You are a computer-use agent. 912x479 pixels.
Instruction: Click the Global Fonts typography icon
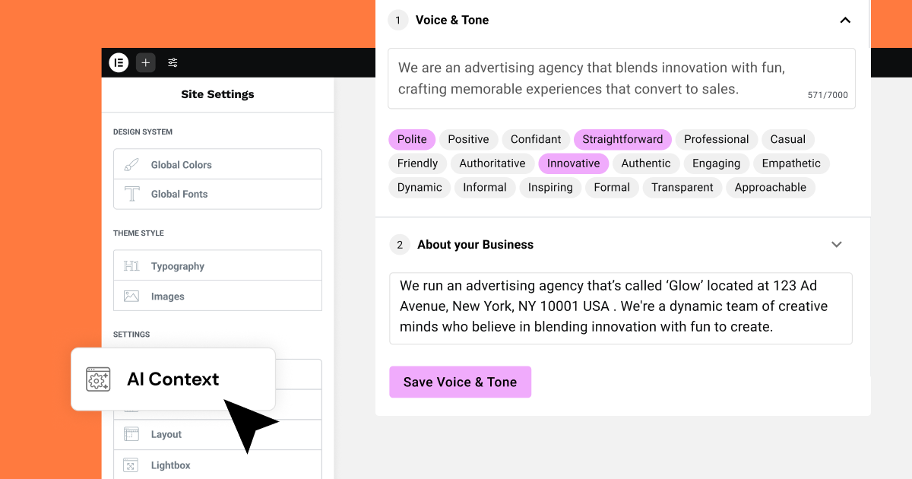coord(131,194)
